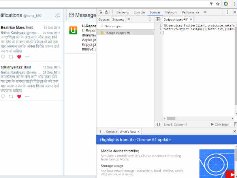Click scrollbar right arrow in editor
The height and width of the screenshot is (178, 237).
pyautogui.click(x=232, y=119)
